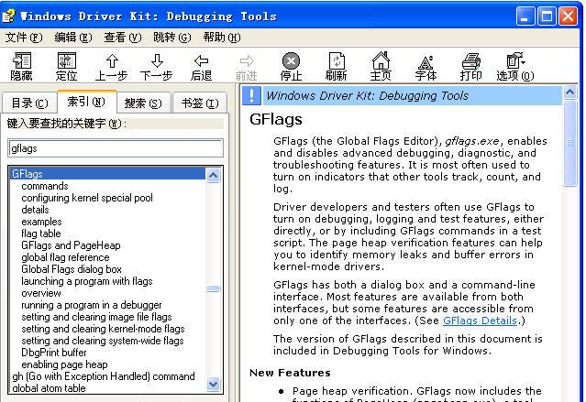Select setting and clearing system-wide flags
This screenshot has height=402, width=586.
point(103,341)
